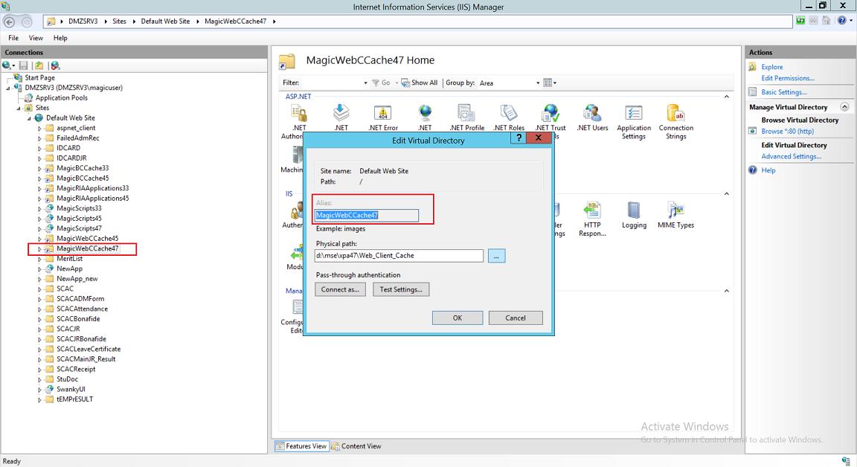Image resolution: width=857 pixels, height=467 pixels.
Task: Click Default Web Site in address breadcrumb
Action: (165, 22)
